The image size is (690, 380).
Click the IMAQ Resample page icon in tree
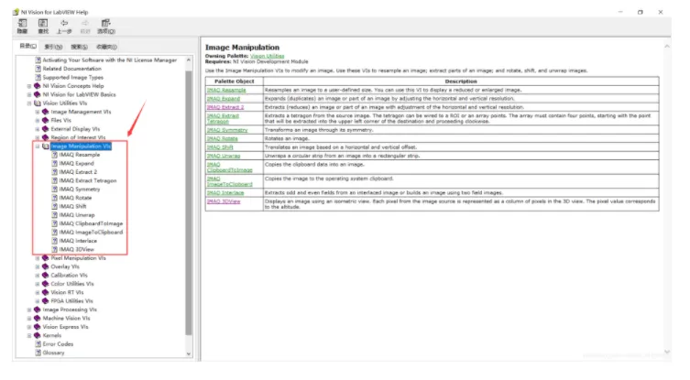55,155
